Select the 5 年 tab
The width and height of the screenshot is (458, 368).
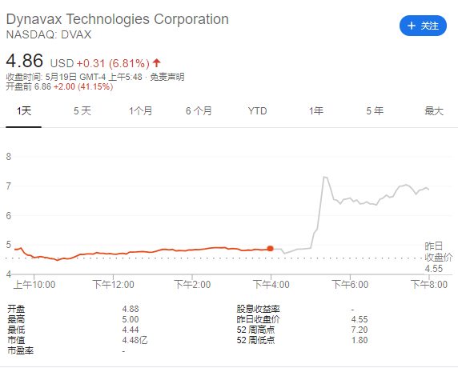(375, 111)
